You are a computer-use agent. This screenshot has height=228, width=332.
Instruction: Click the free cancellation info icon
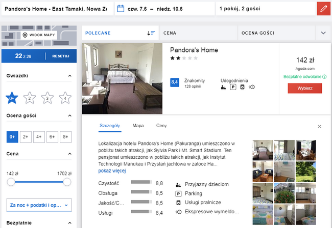click(324, 77)
